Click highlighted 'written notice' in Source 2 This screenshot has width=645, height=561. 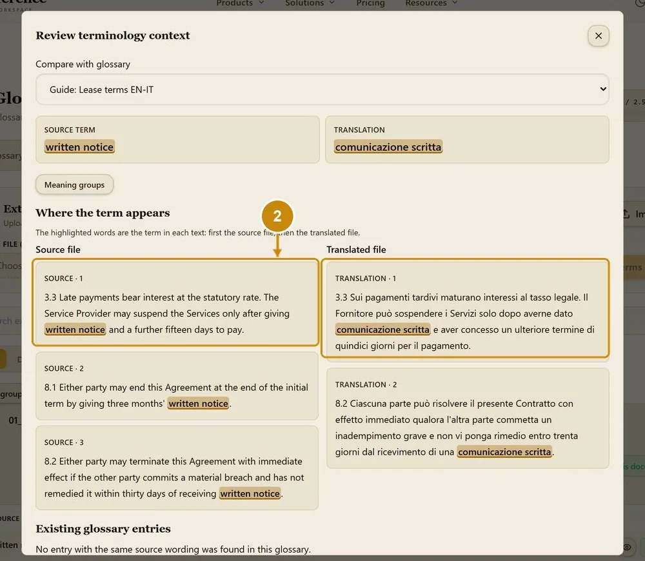tap(198, 404)
